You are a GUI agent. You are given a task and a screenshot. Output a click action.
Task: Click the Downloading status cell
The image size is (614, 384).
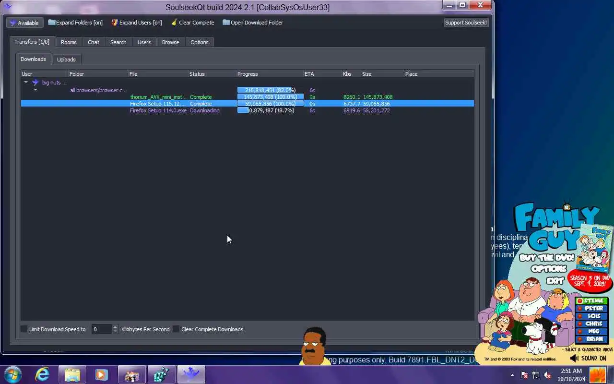[x=205, y=110]
